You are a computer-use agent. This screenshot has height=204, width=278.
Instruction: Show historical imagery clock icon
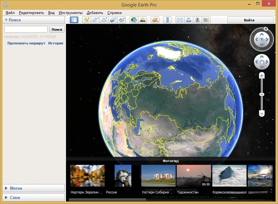coord(134,20)
